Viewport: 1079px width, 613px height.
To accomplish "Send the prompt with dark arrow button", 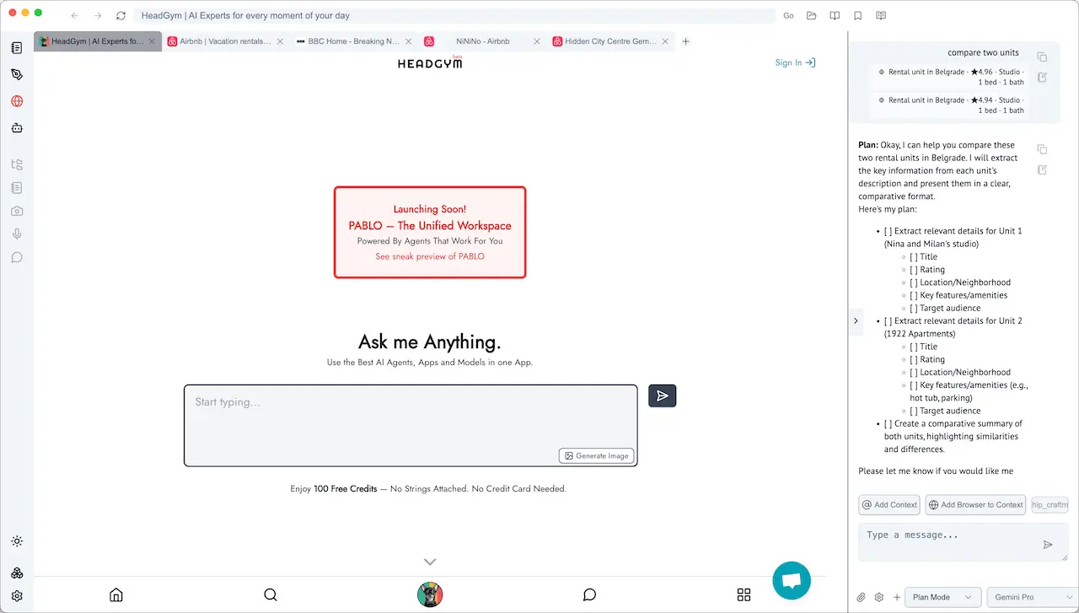I will (663, 395).
